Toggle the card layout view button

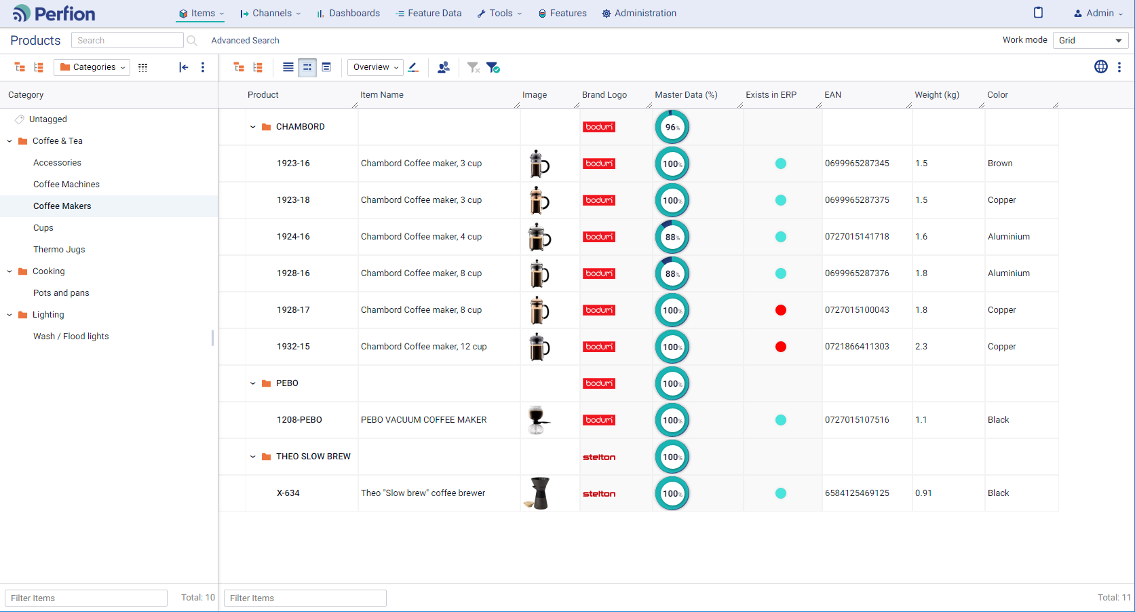pyautogui.click(x=326, y=67)
